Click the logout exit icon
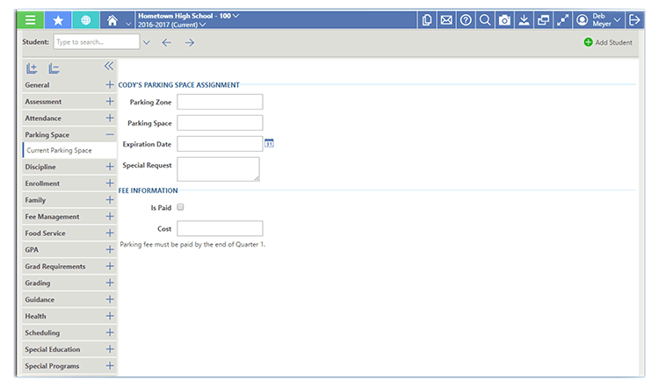This screenshot has height=387, width=659. pyautogui.click(x=634, y=19)
